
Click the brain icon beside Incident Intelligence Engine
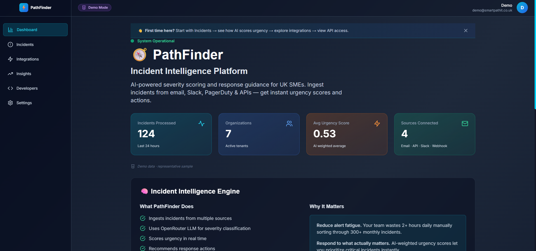(x=144, y=191)
